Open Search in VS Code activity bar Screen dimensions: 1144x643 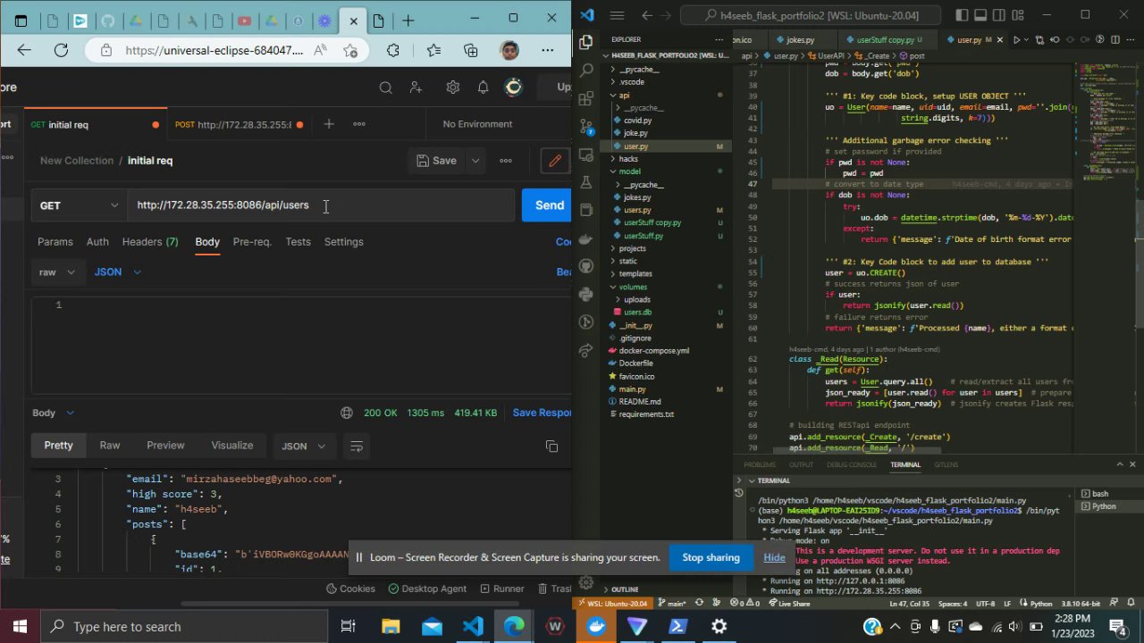[586, 70]
